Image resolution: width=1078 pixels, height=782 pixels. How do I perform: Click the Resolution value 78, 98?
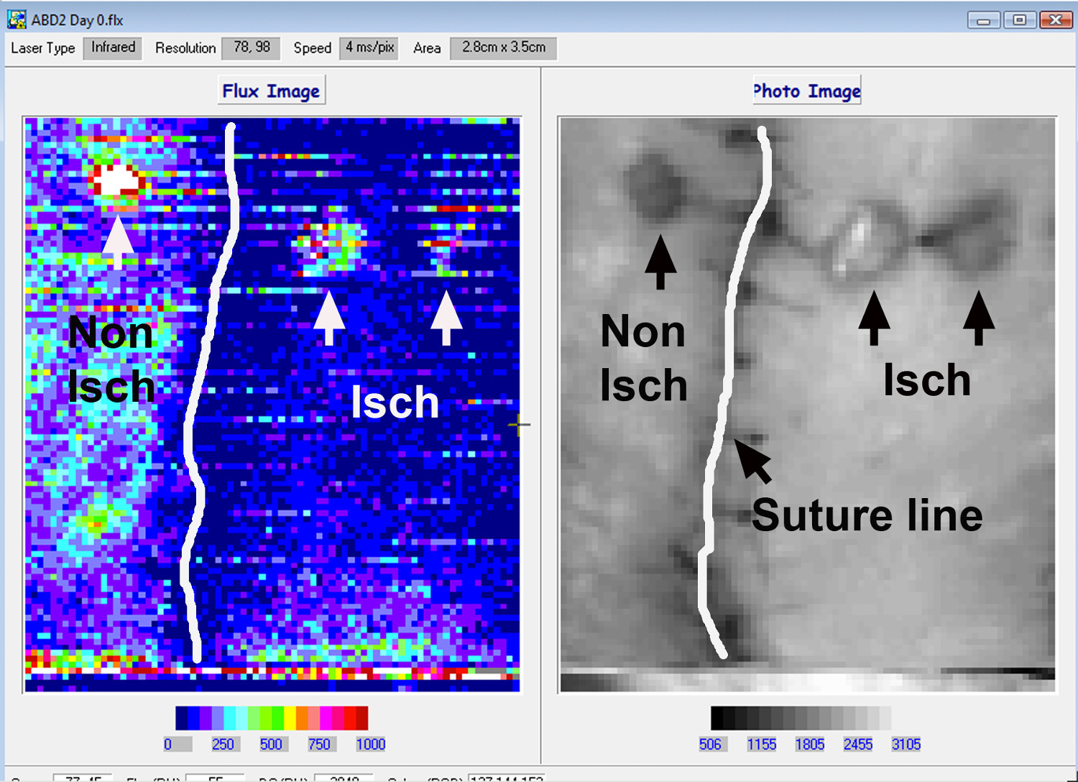point(251,48)
